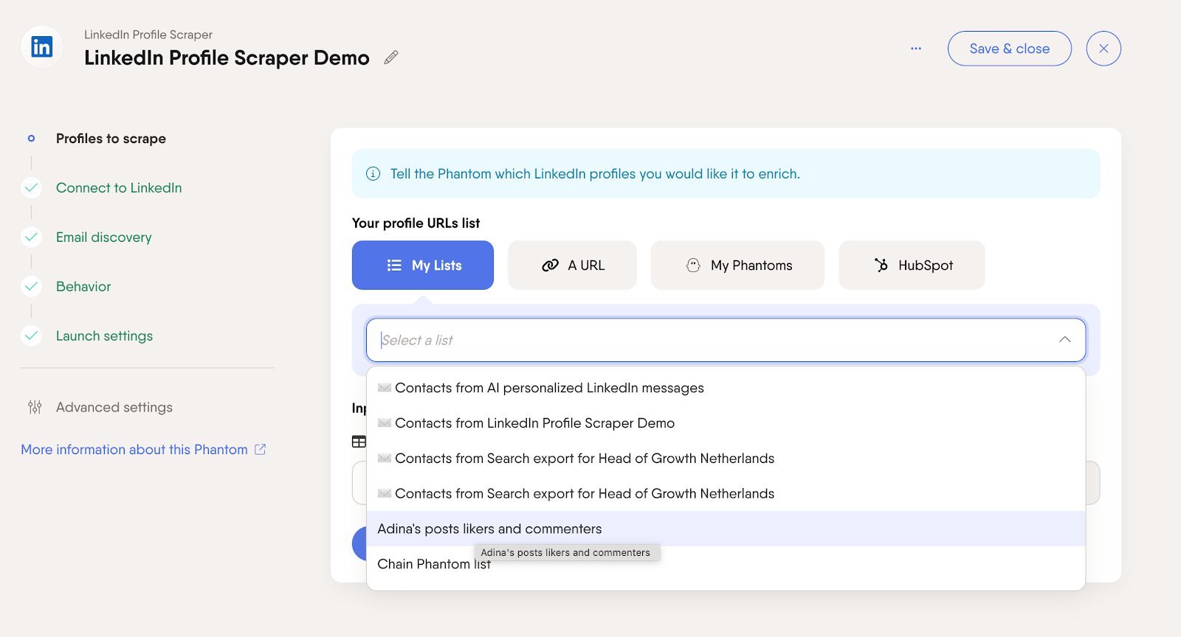Image resolution: width=1181 pixels, height=637 pixels.
Task: Select the HubSpot source tab
Action: click(912, 265)
